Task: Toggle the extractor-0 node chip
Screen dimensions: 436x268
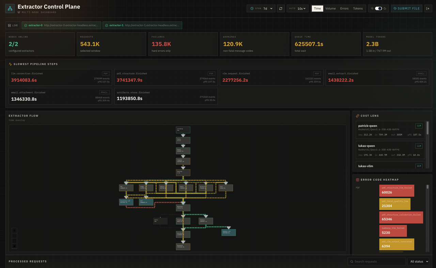Action: pos(62,25)
